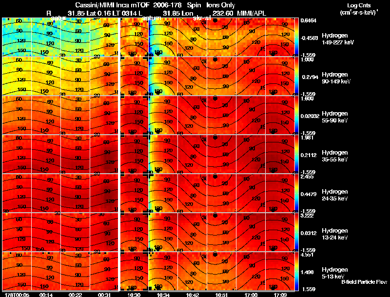The width and height of the screenshot is (390, 297).
Task: Click the 1.000 color scale maximum
Action: coord(308,59)
